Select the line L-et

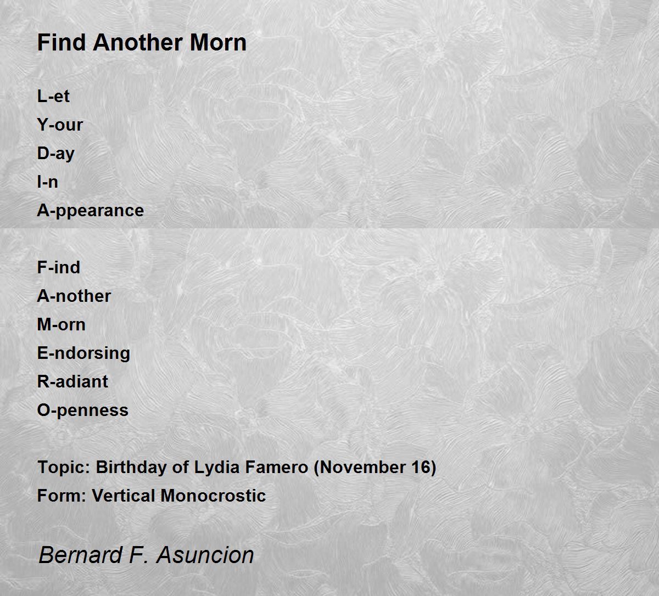point(53,96)
